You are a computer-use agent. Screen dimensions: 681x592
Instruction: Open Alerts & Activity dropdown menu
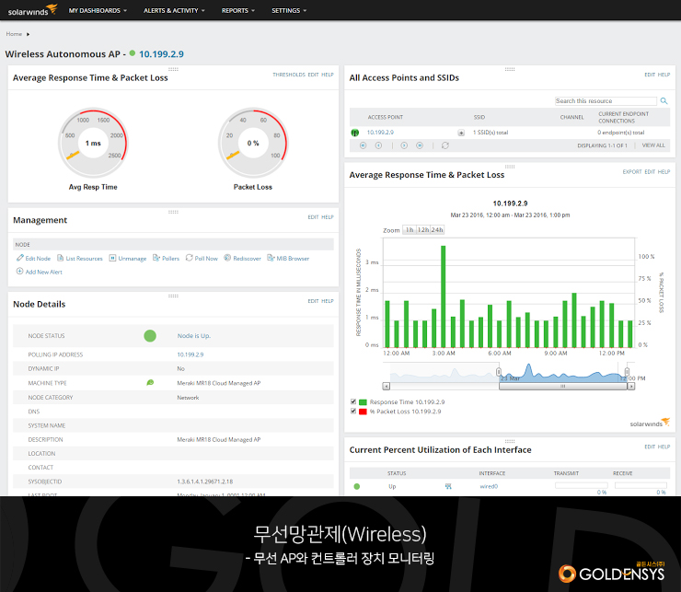pos(174,10)
